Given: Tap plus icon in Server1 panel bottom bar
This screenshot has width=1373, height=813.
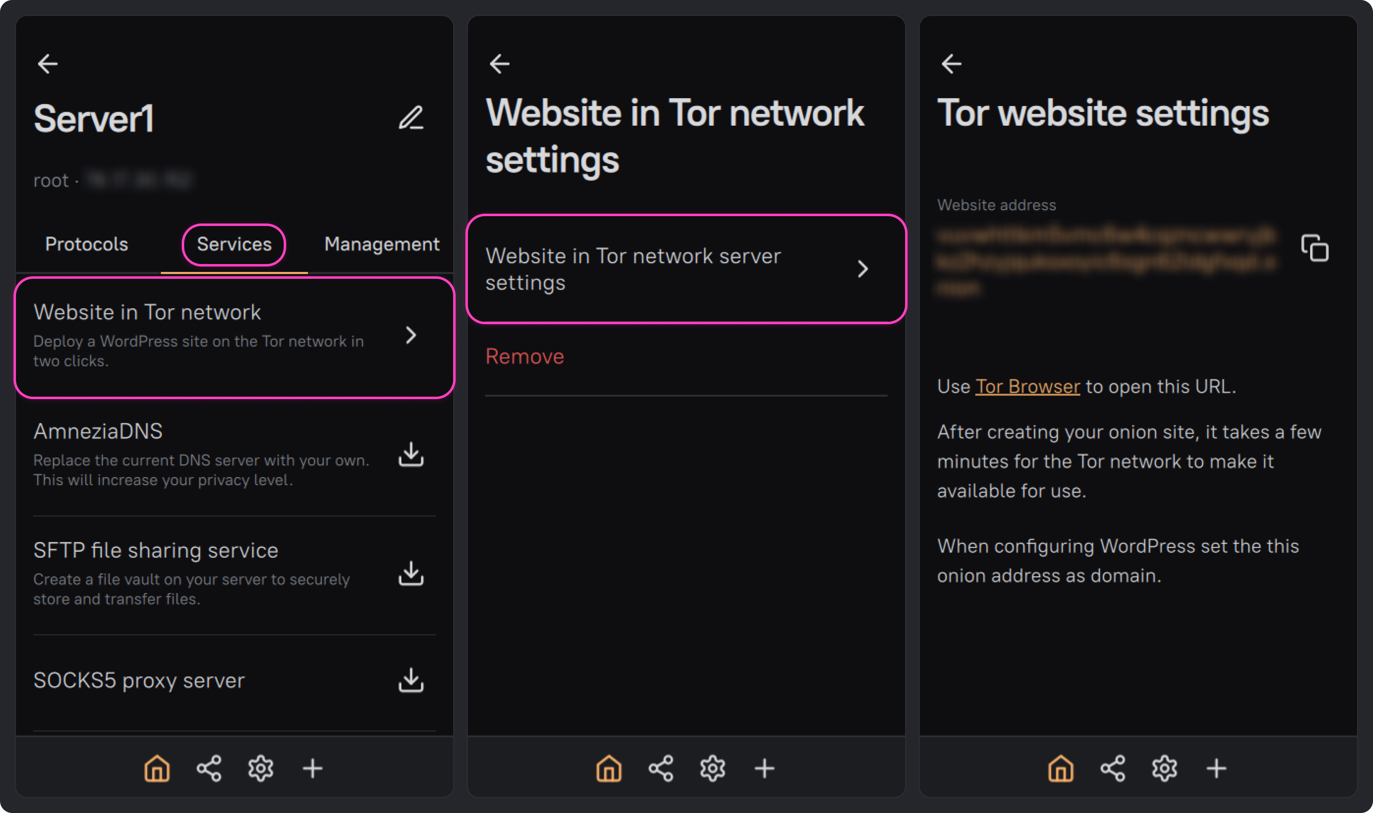Looking at the screenshot, I should coord(313,768).
